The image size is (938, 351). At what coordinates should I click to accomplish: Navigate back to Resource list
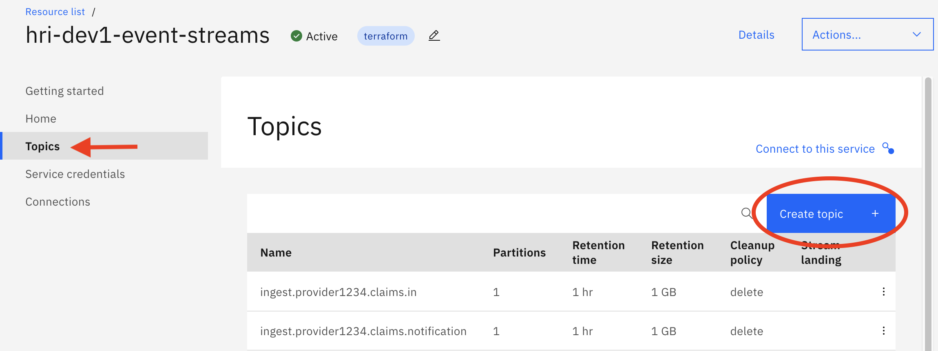pos(55,12)
